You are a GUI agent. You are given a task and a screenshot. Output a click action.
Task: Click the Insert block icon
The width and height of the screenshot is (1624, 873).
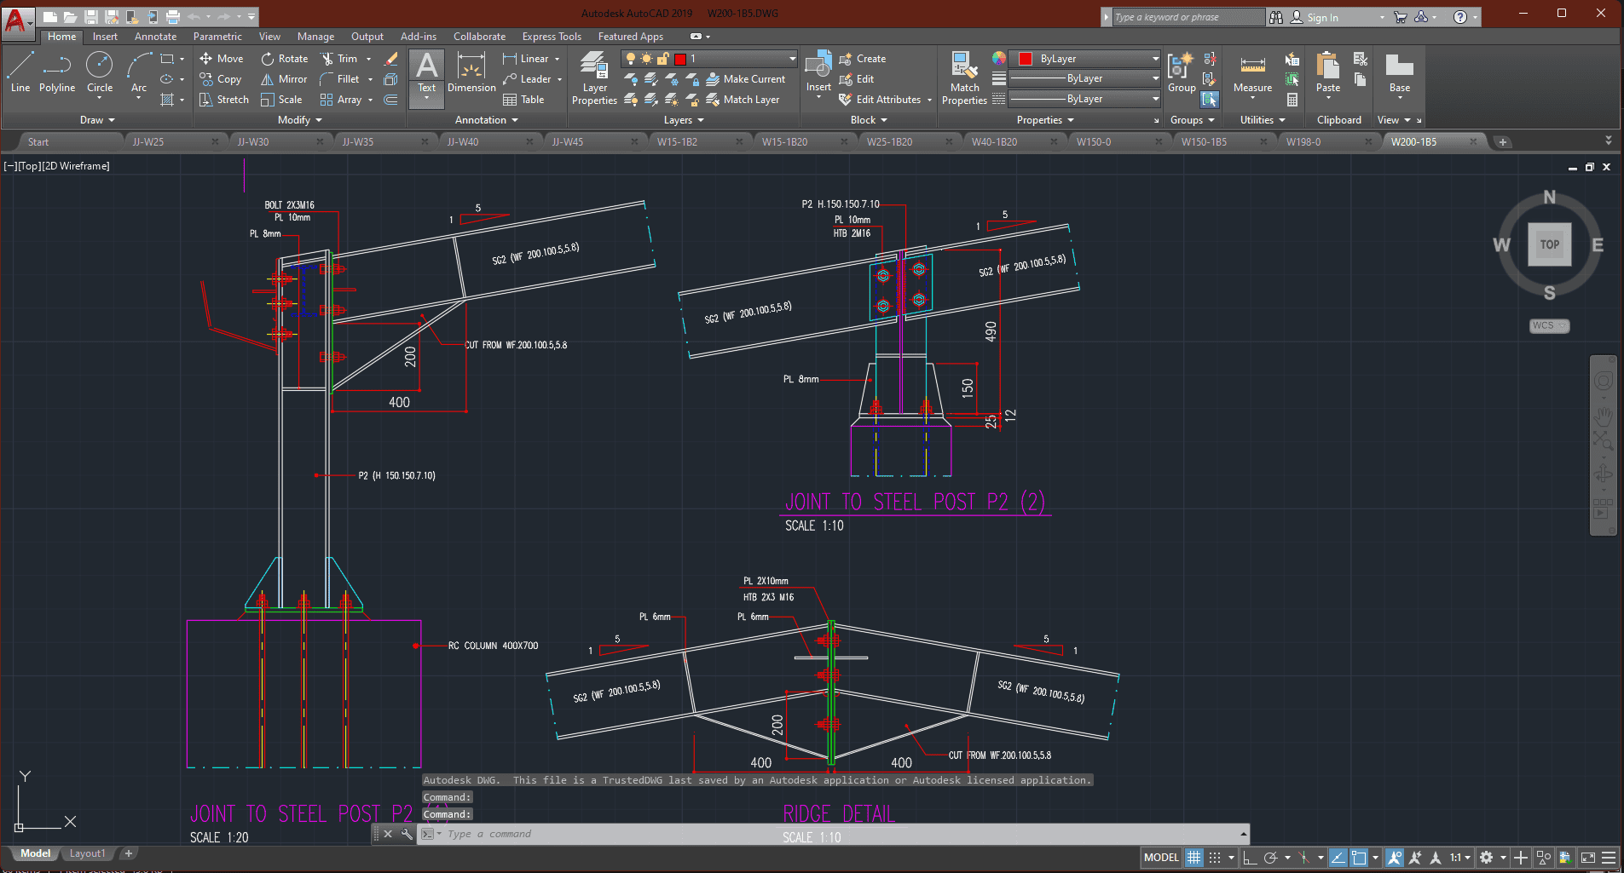[x=818, y=72]
